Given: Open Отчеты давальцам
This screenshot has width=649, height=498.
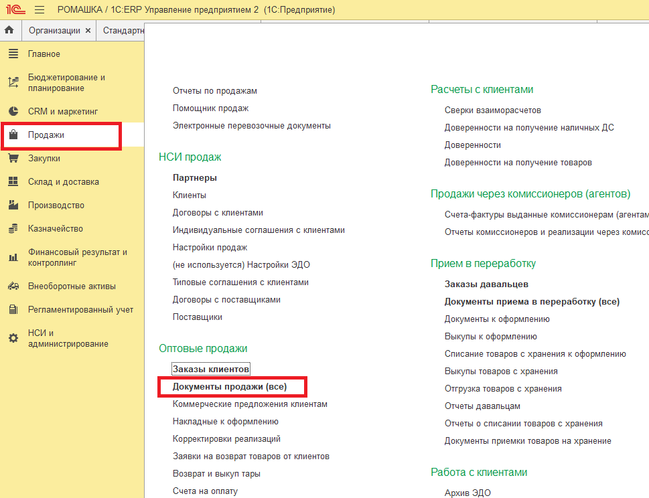Looking at the screenshot, I should point(482,406).
